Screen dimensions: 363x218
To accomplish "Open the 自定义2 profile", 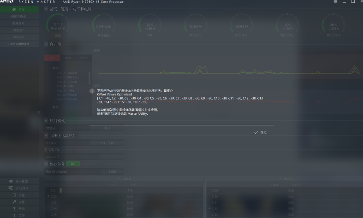I will pyautogui.click(x=19, y=37).
